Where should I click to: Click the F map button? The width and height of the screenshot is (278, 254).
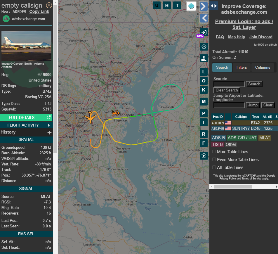tap(204, 143)
